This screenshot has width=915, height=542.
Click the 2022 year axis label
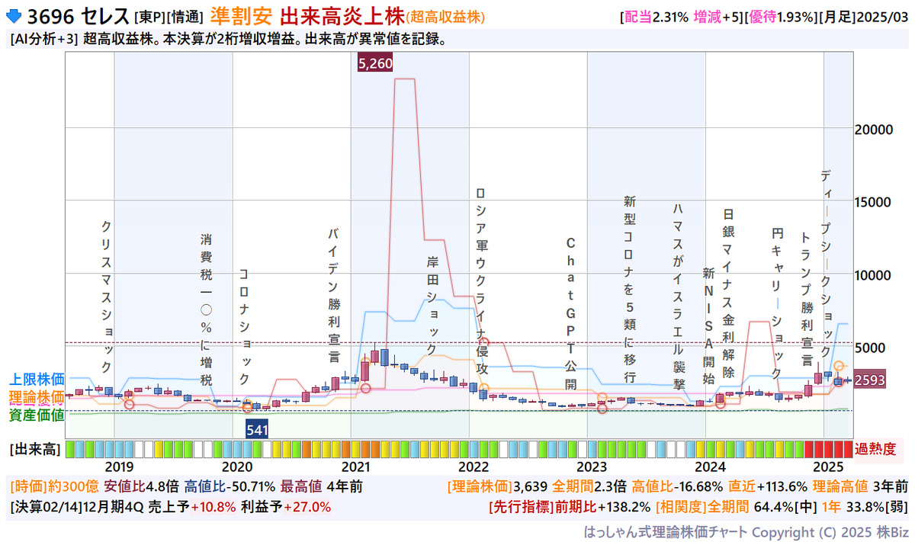474,467
